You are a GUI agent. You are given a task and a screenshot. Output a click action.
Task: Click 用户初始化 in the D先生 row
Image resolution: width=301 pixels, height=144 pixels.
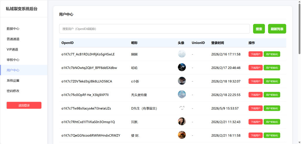pyautogui.click(x=272, y=108)
